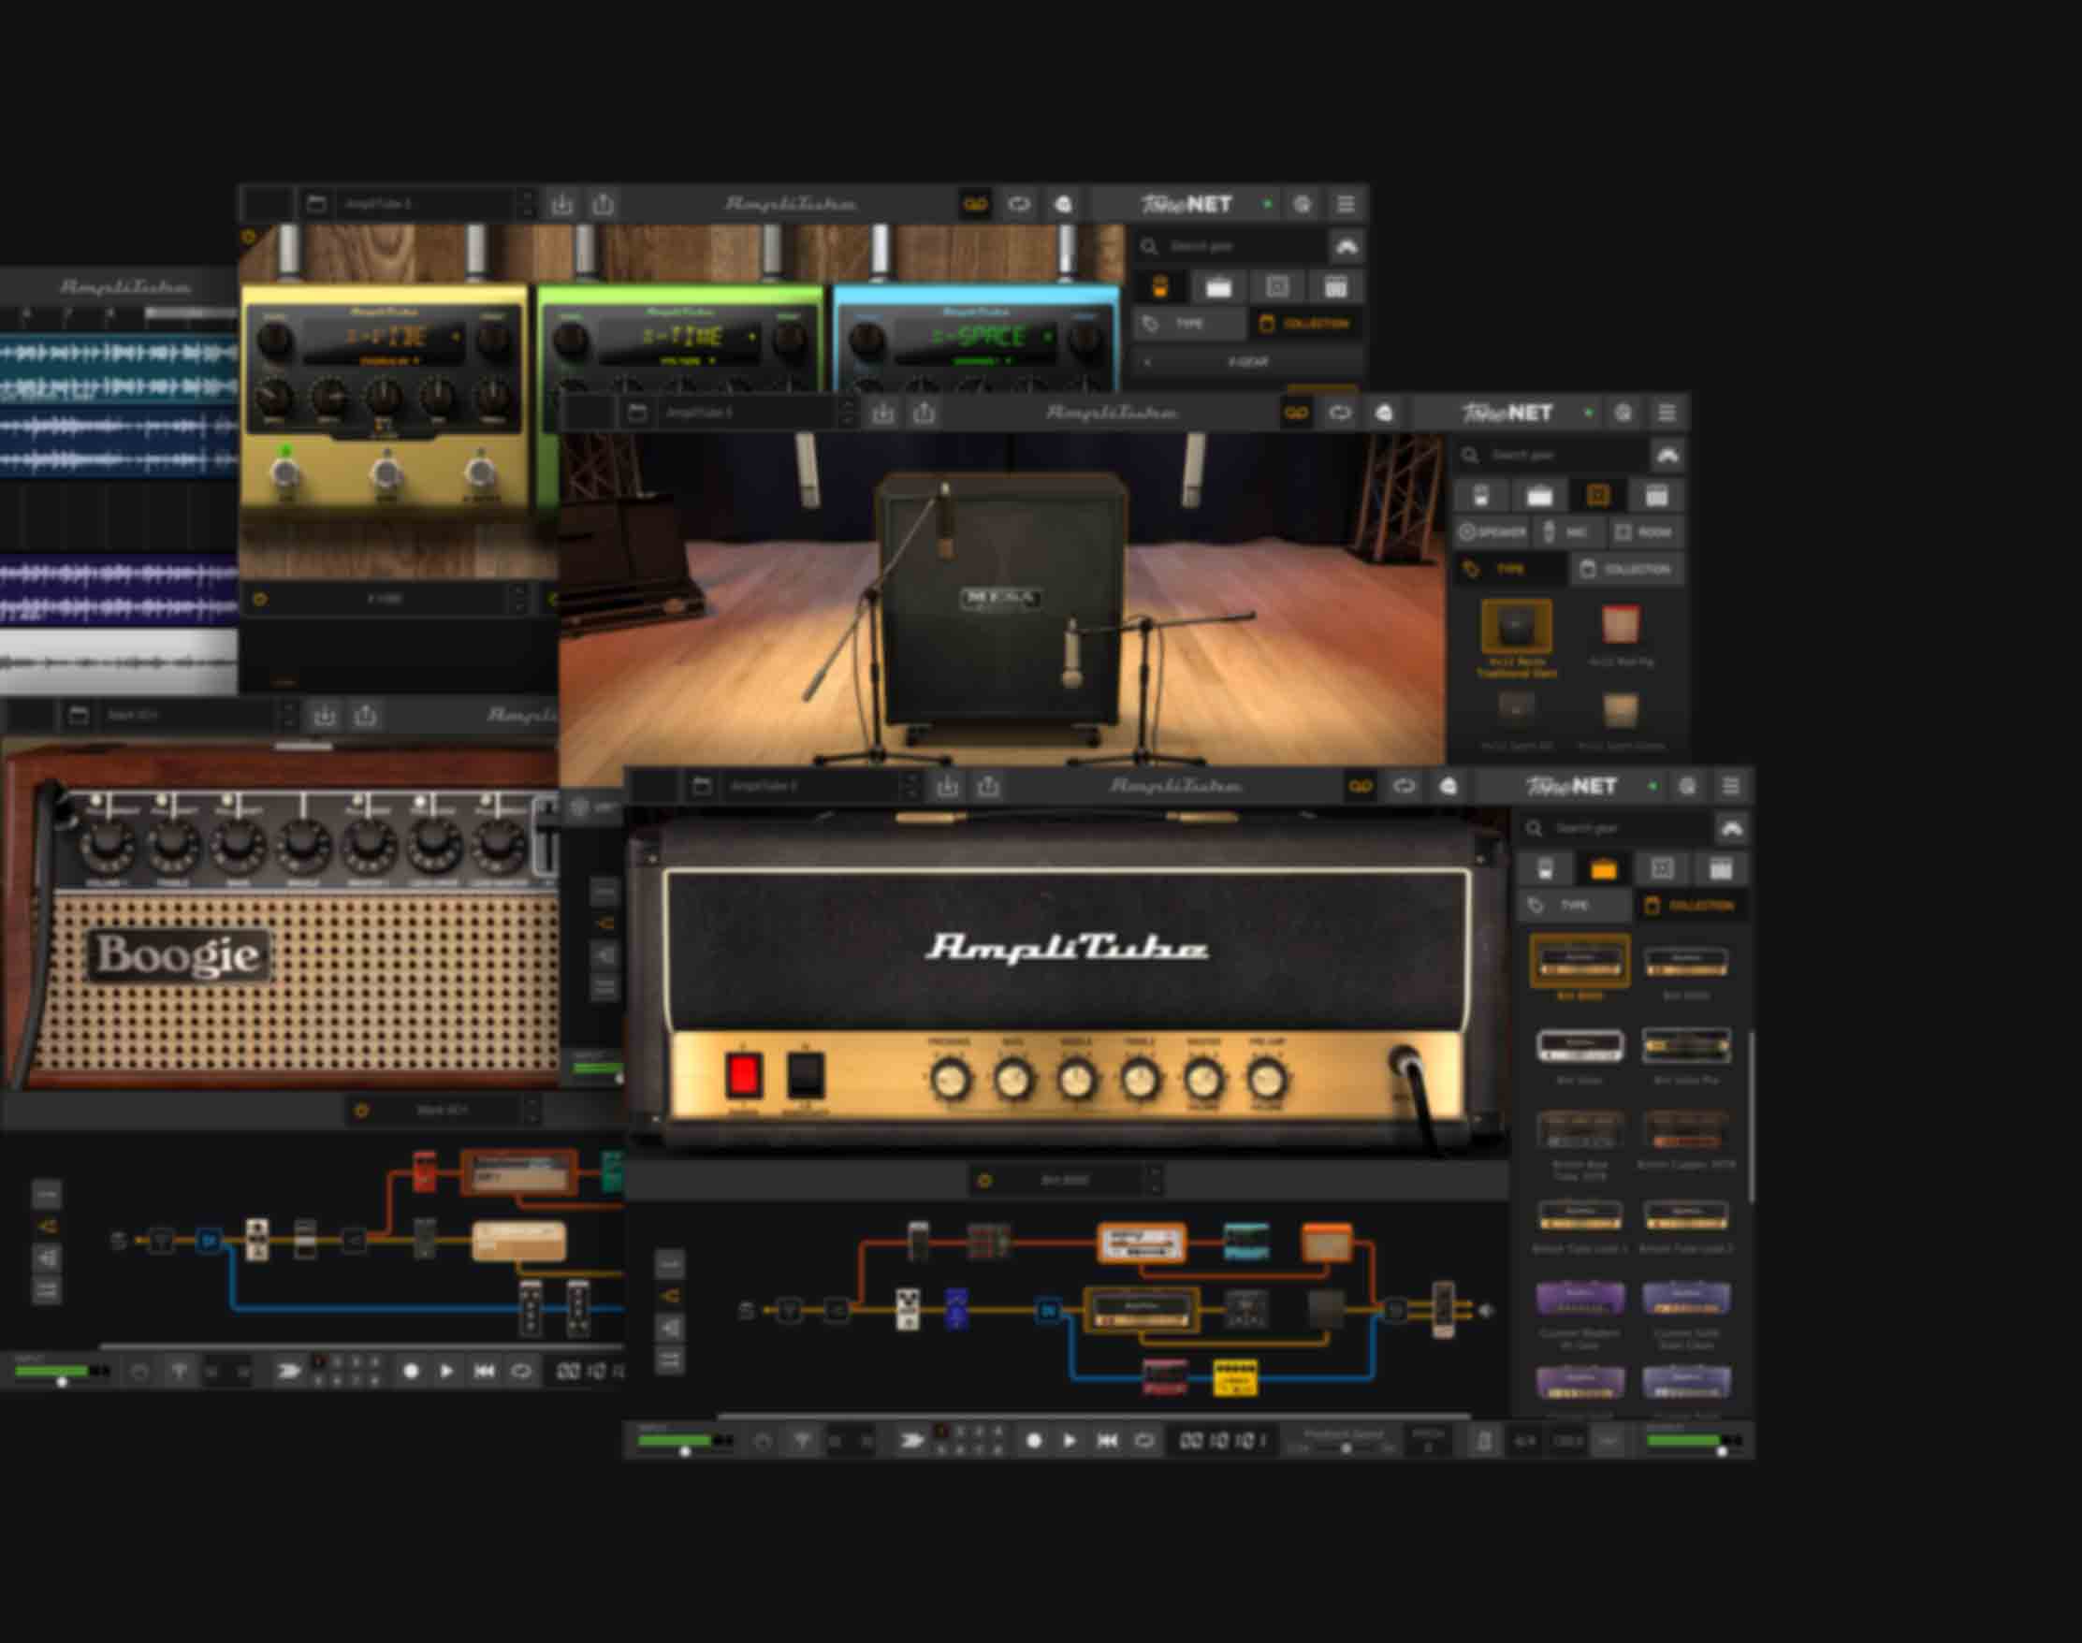This screenshot has height=1643, width=2082.
Task: Open amp model selector below amp head
Action: 1064,1180
